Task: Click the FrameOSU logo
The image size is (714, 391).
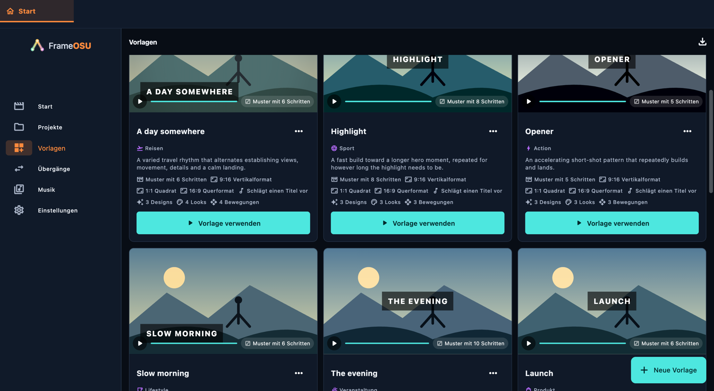Action: [61, 45]
